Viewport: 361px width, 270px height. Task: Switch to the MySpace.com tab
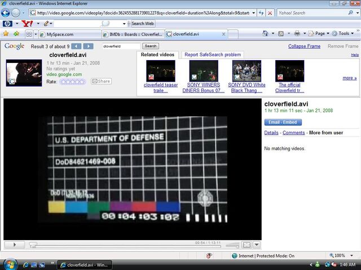(70, 34)
